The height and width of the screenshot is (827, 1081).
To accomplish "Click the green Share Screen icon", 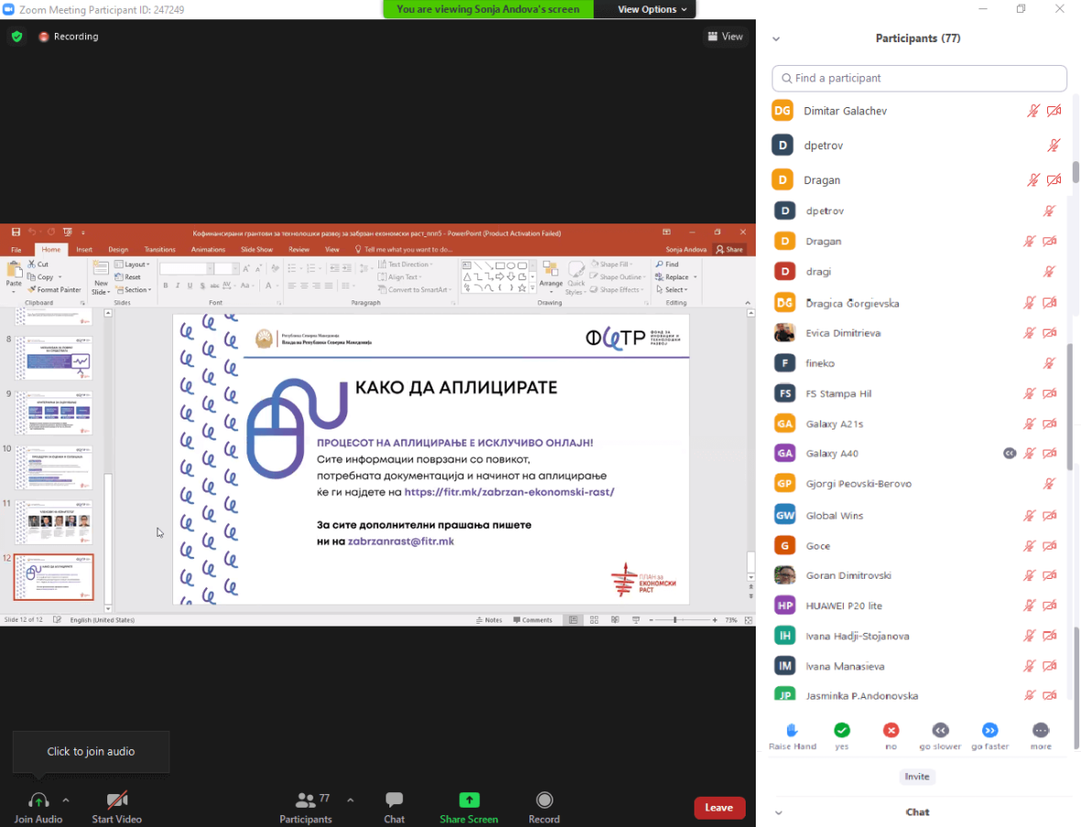I will 469,800.
